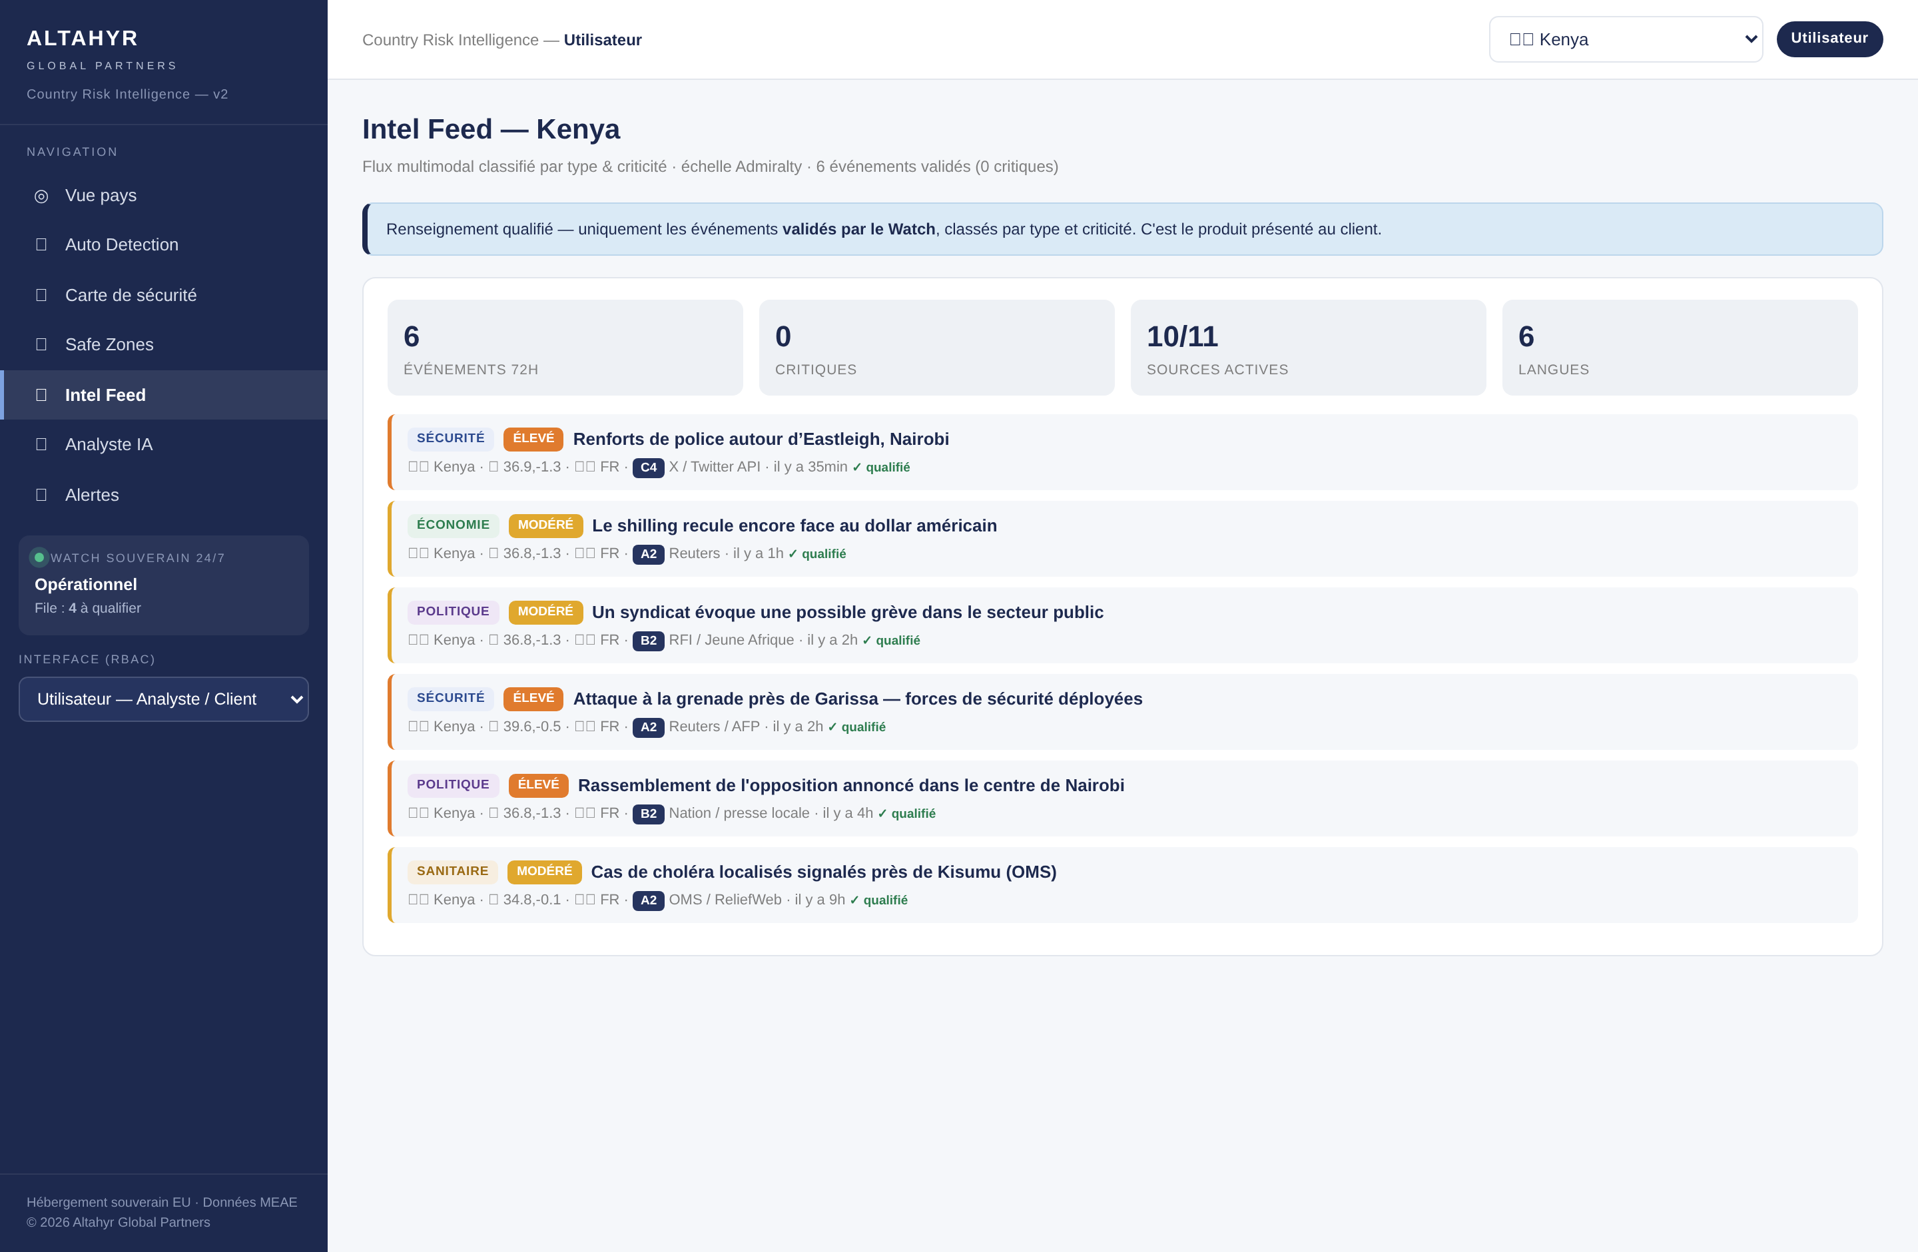Click the Analyste IA icon
Screen dimensions: 1918x1252
tap(41, 445)
